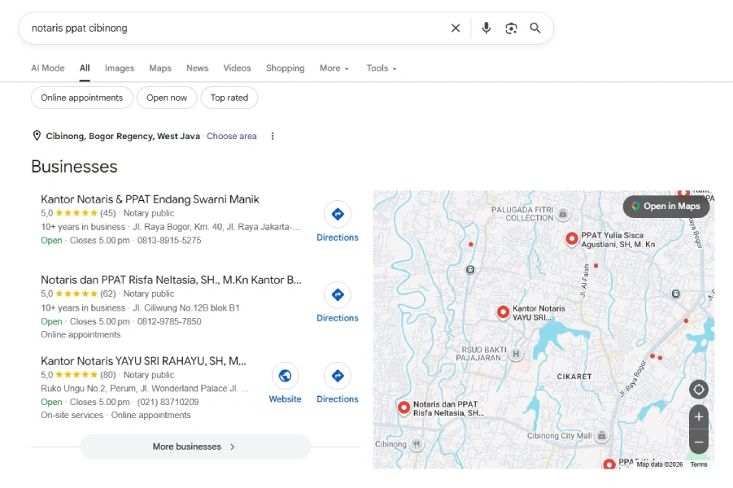
Task: Zoom out the map with minus button
Action: point(699,442)
